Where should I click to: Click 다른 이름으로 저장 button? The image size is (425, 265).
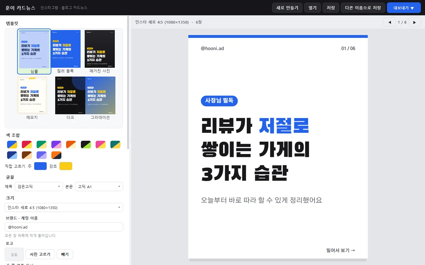[x=363, y=8]
